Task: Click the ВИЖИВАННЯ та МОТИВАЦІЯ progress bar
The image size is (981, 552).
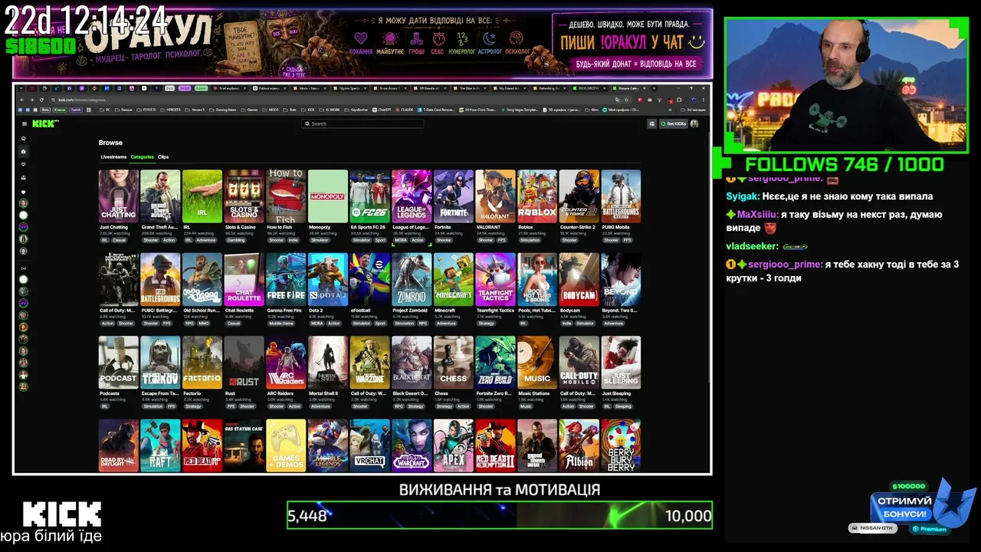Action: pyautogui.click(x=500, y=515)
